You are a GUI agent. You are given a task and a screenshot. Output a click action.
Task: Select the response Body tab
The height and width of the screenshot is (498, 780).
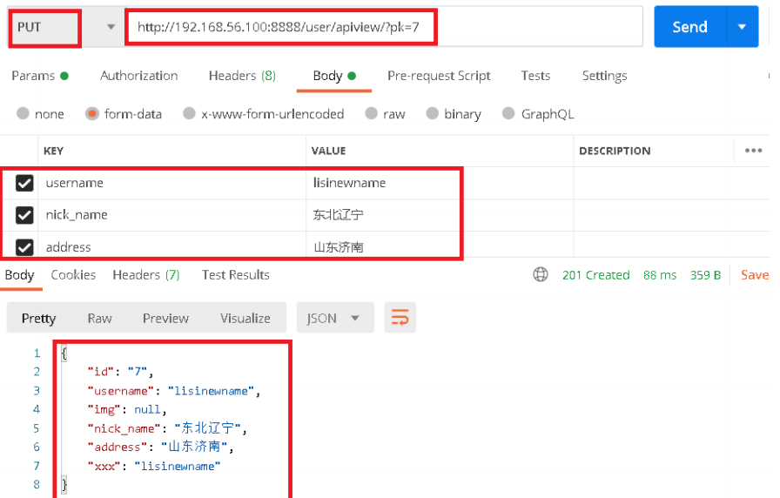coord(19,274)
